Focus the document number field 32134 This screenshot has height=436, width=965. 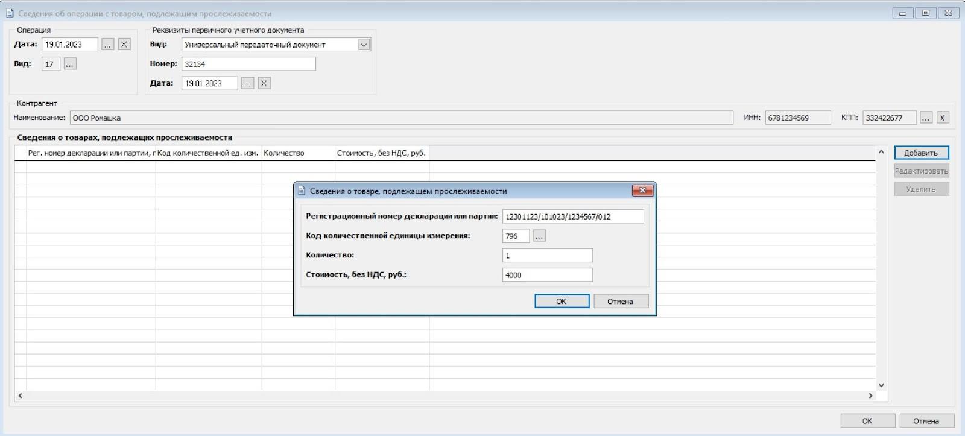click(248, 64)
